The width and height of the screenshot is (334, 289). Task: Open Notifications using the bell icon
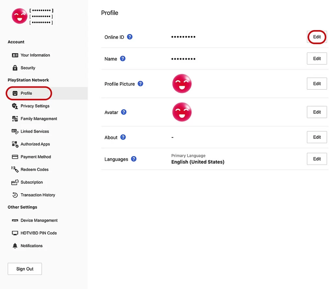15,246
